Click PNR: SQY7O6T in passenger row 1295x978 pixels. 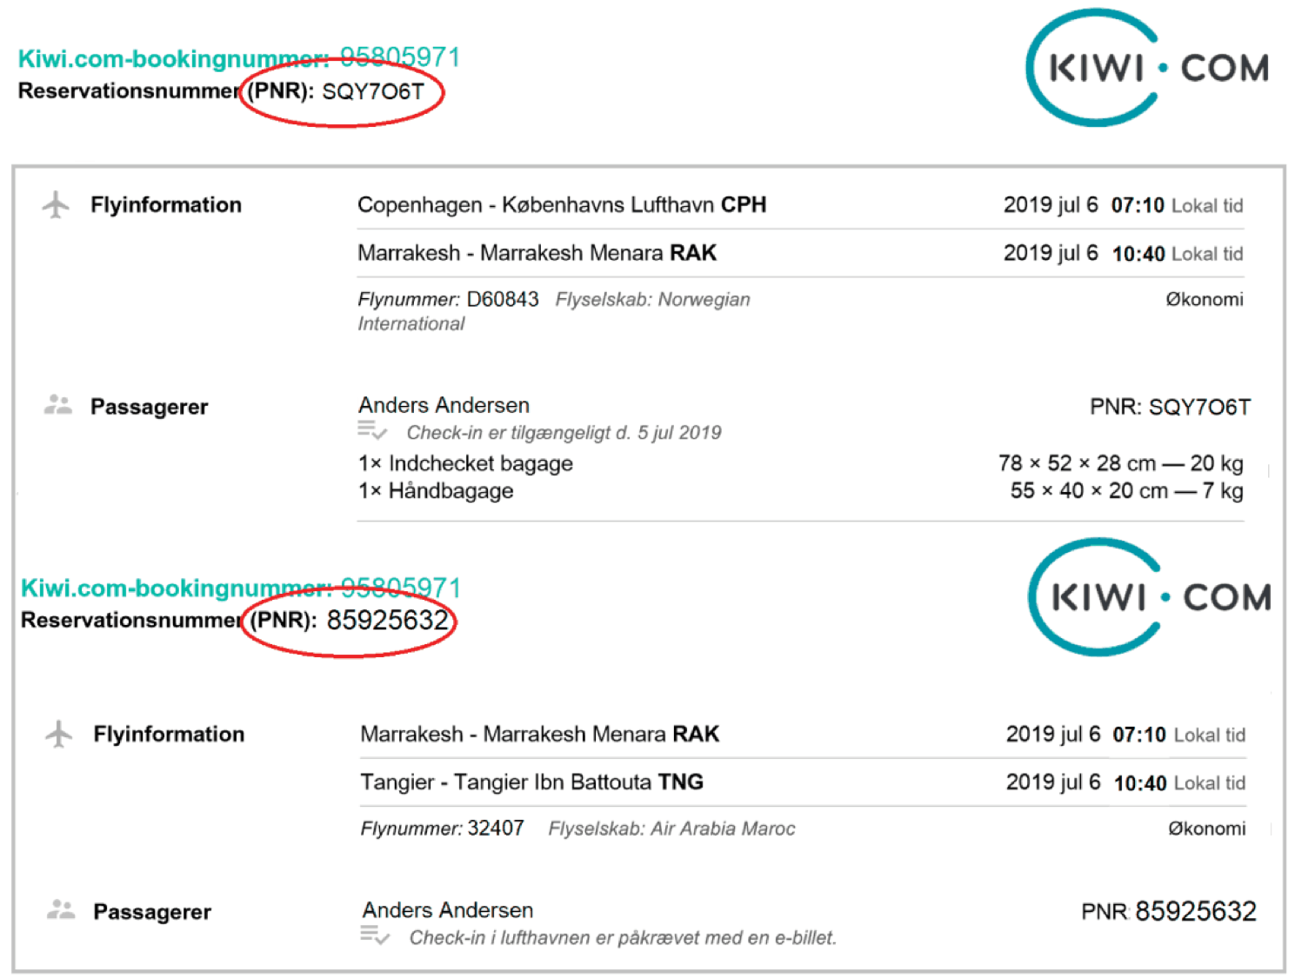tap(1170, 407)
